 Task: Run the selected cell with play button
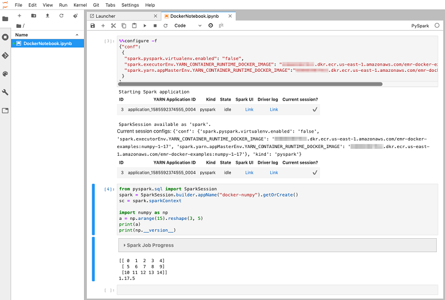point(145,26)
